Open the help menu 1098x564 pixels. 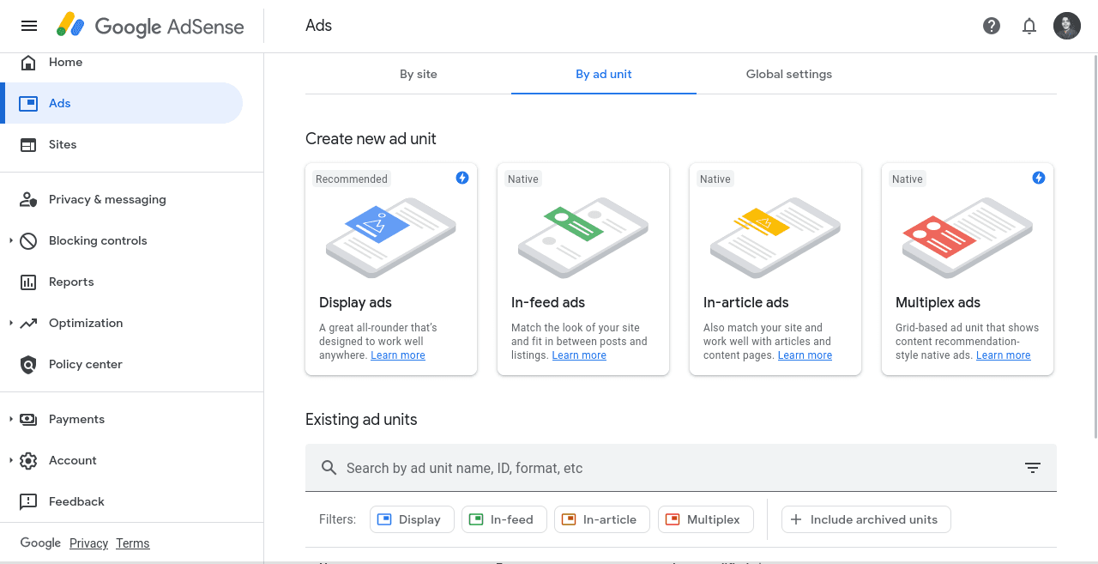992,26
